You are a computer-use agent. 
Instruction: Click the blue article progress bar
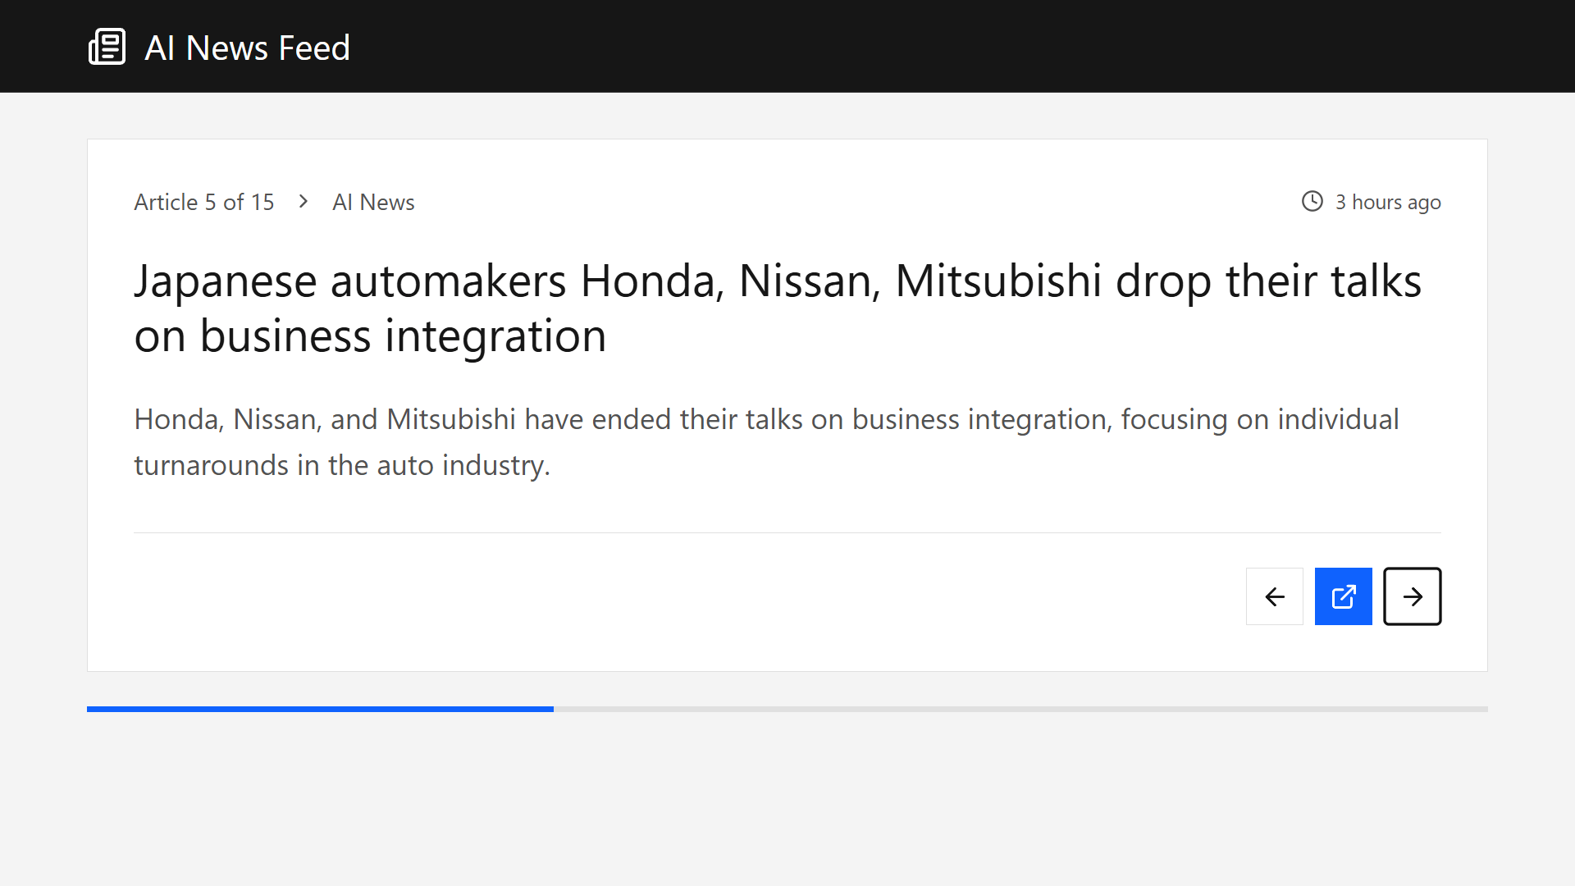coord(320,709)
